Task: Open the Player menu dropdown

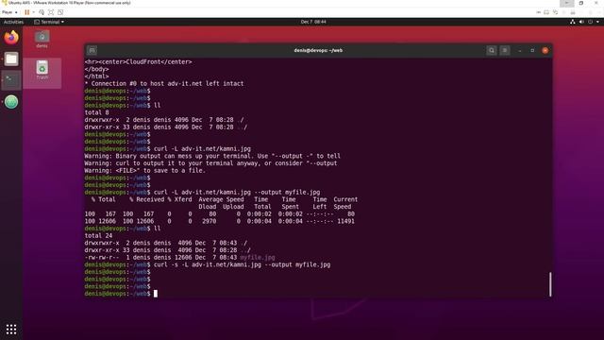Action: tap(9, 12)
